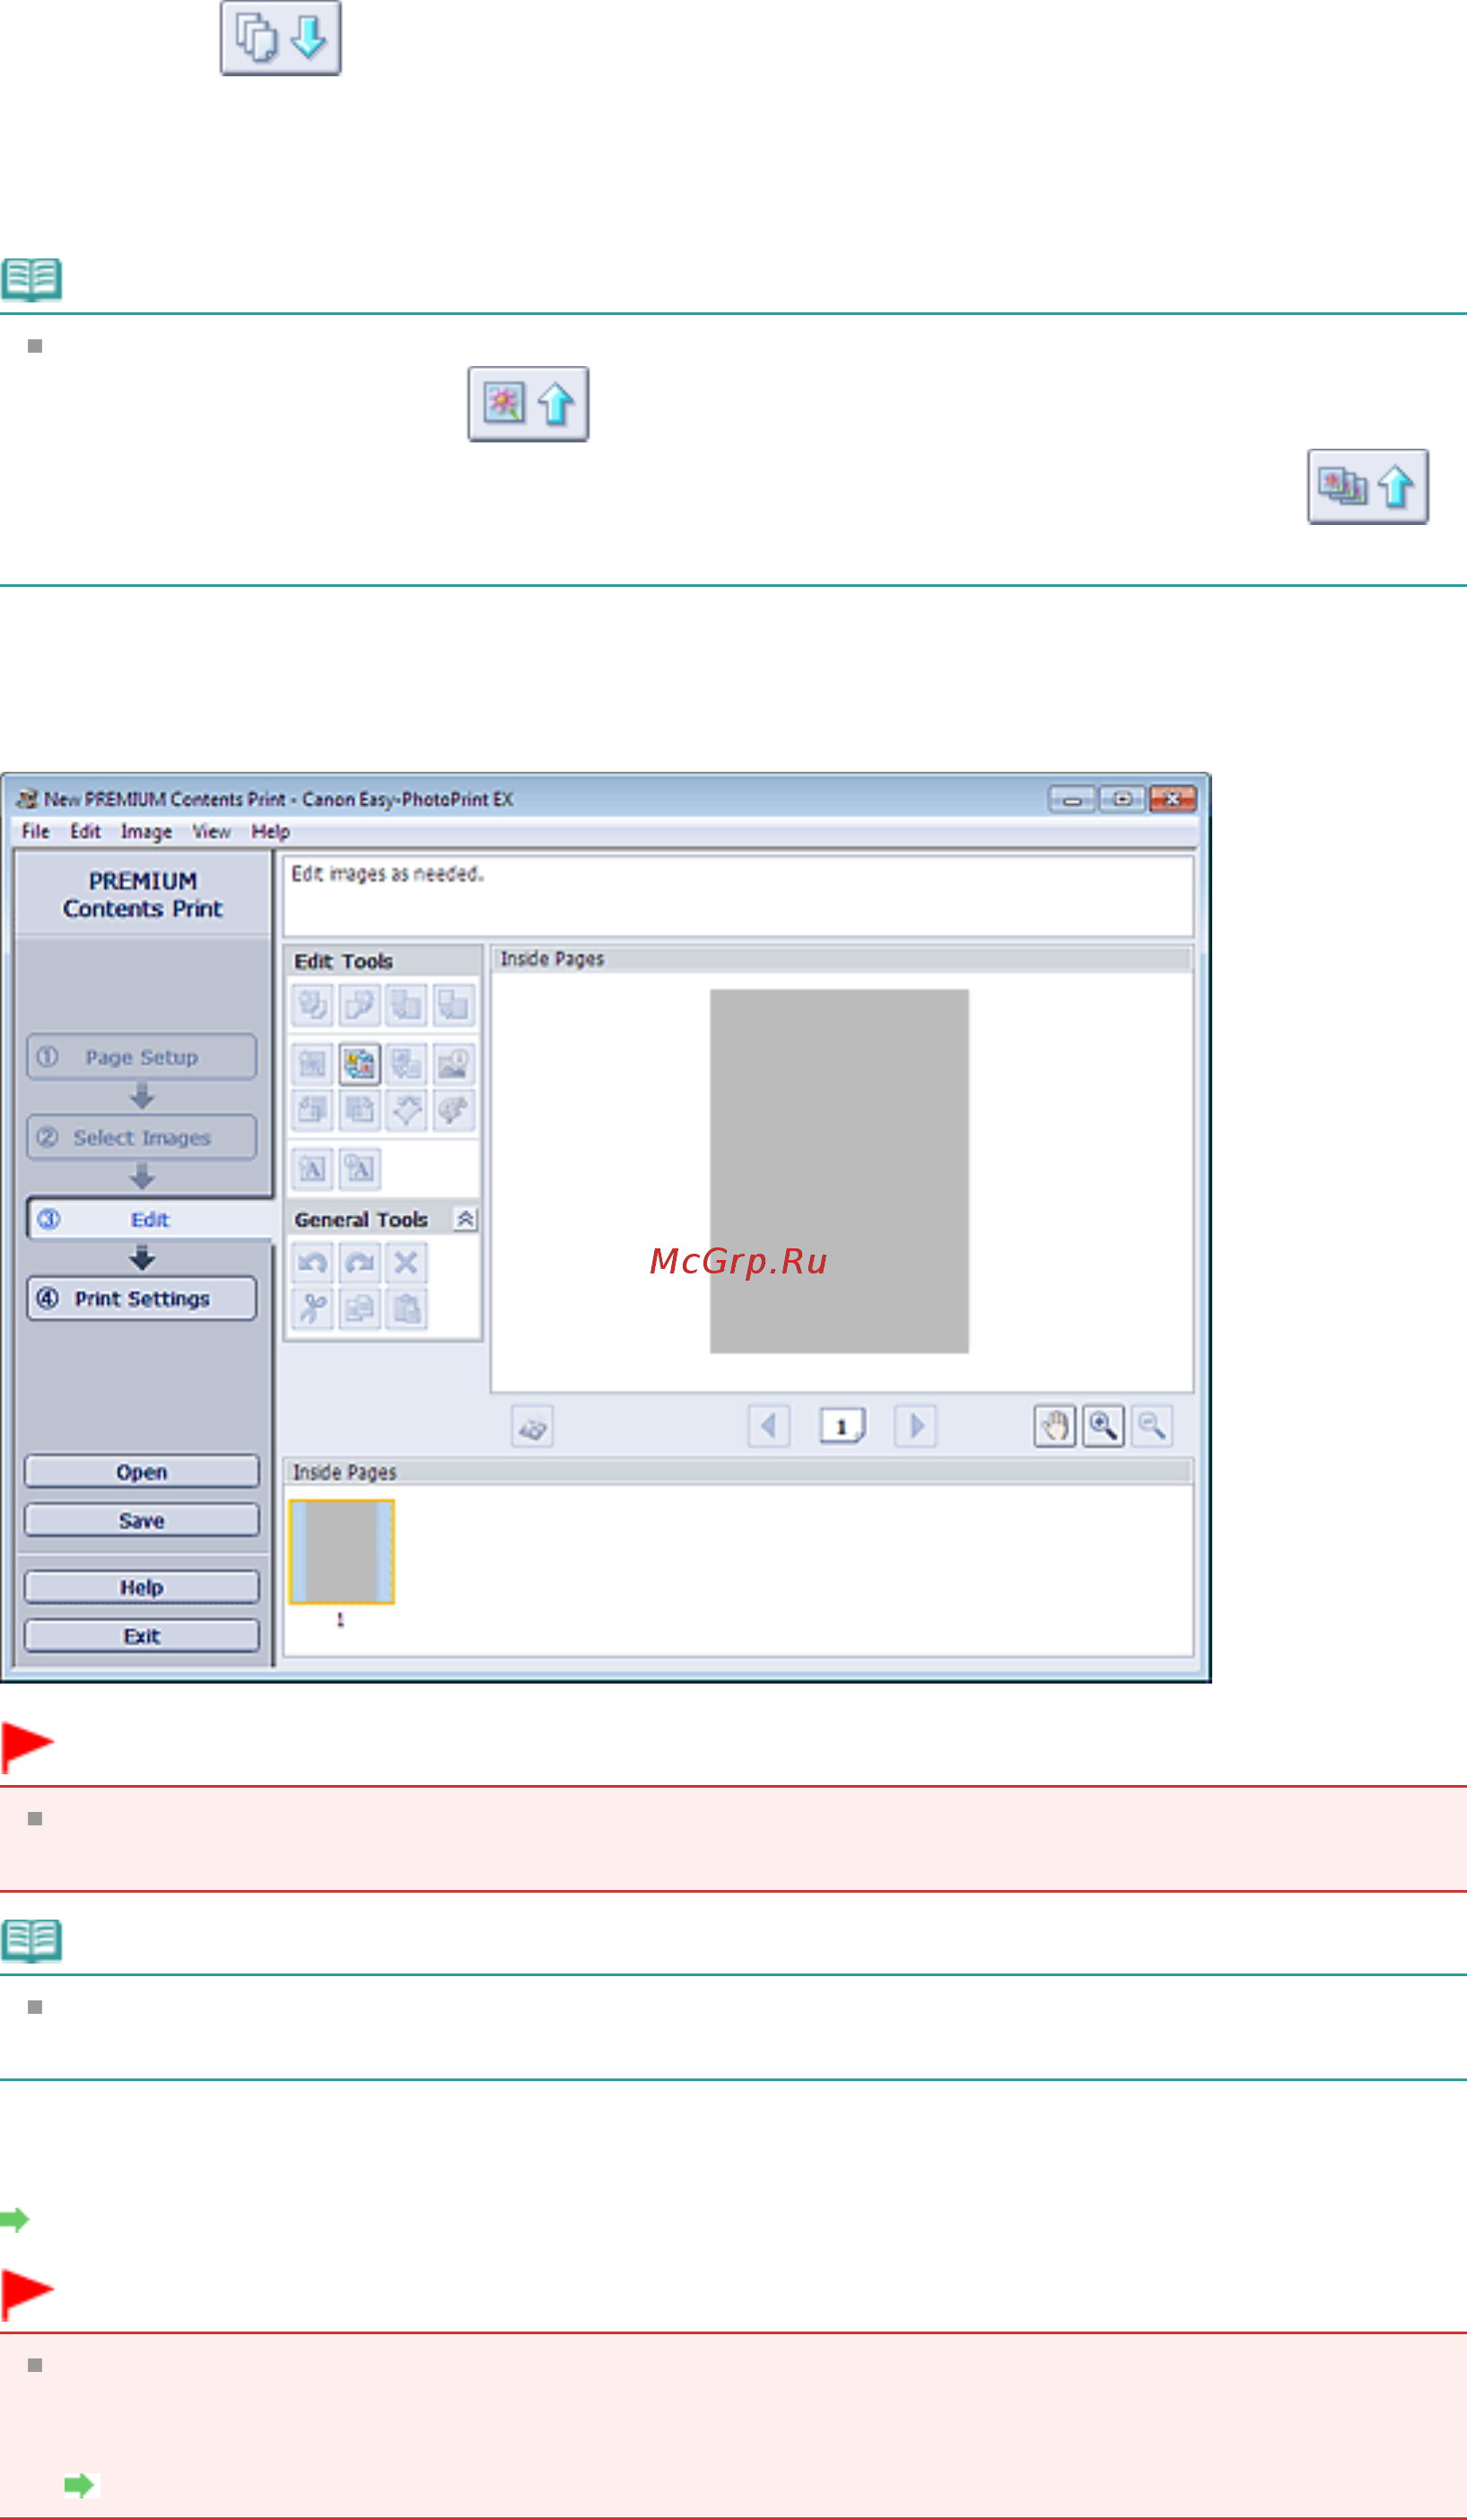The width and height of the screenshot is (1467, 2520).
Task: Click the send image backward tool
Action: [453, 1005]
